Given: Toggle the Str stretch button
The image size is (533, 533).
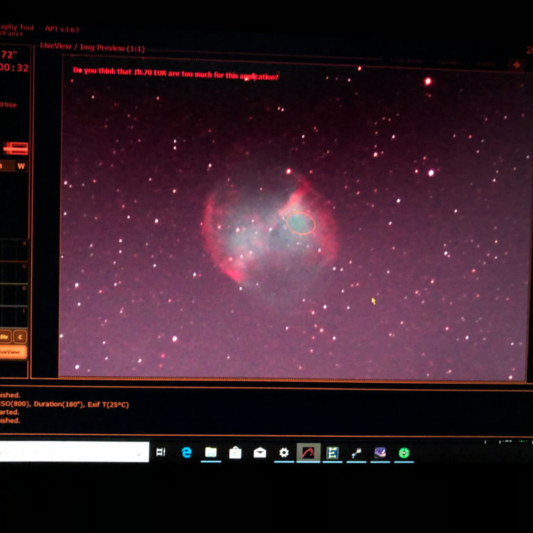Looking at the screenshot, I should tap(5, 337).
